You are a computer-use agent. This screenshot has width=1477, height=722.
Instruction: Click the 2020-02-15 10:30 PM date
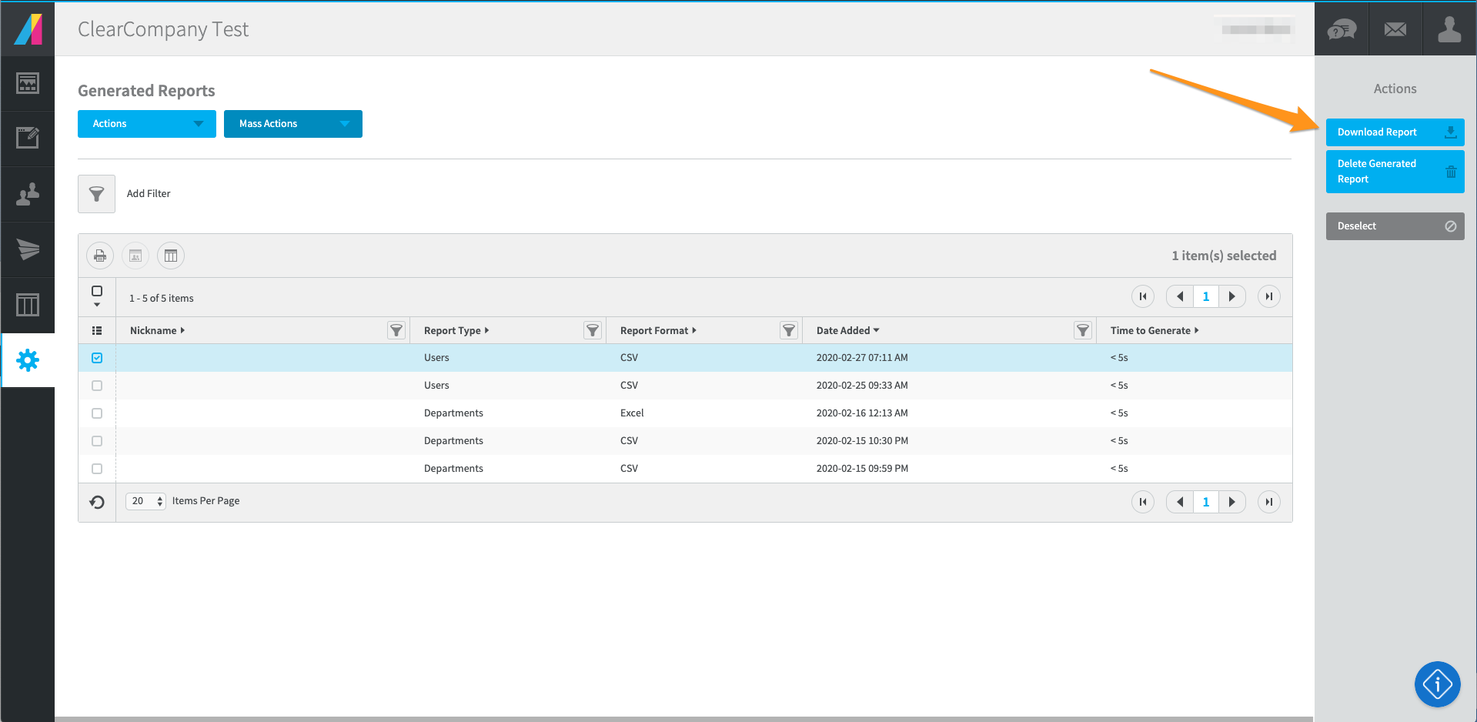point(862,441)
